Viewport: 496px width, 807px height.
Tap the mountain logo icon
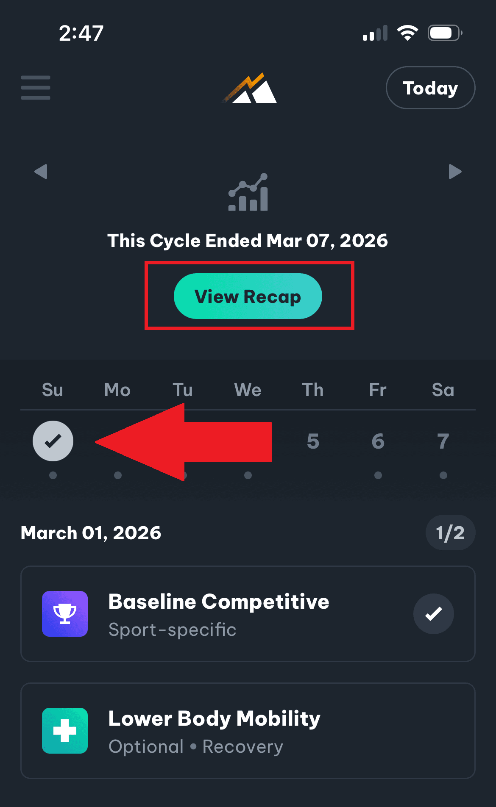(249, 88)
